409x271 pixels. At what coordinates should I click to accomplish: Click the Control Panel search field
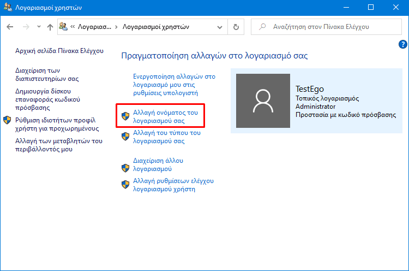(x=326, y=27)
